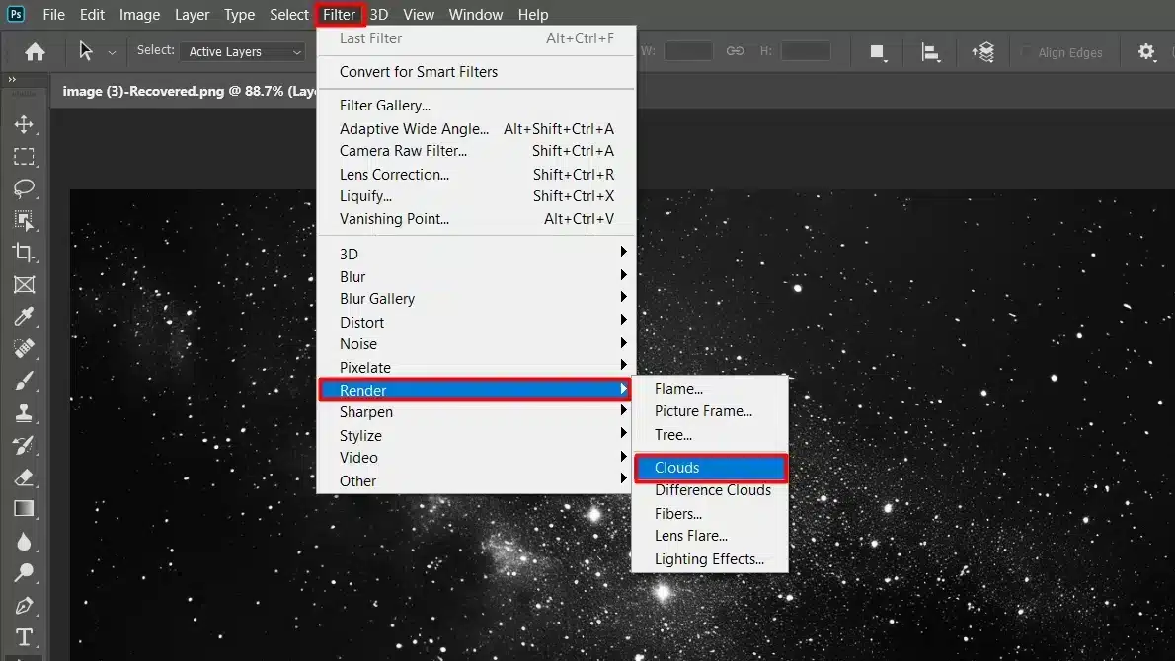Viewport: 1175px width, 661px height.
Task: Select the Clone Stamp tool
Action: [24, 412]
